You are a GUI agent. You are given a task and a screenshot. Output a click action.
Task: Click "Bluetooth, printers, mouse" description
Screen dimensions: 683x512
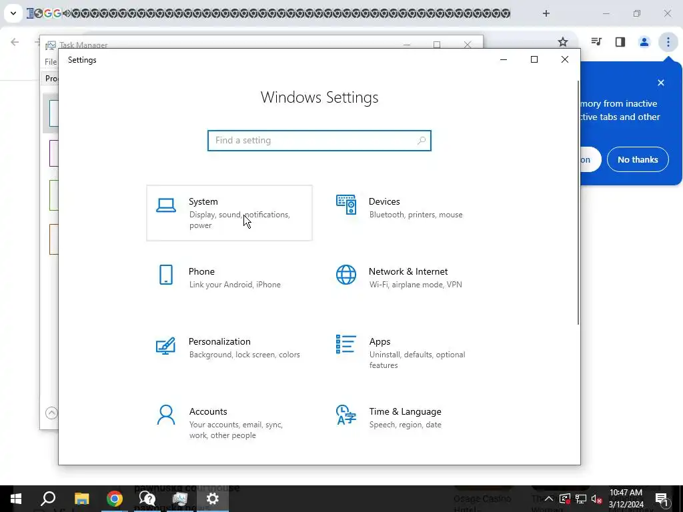pyautogui.click(x=416, y=215)
